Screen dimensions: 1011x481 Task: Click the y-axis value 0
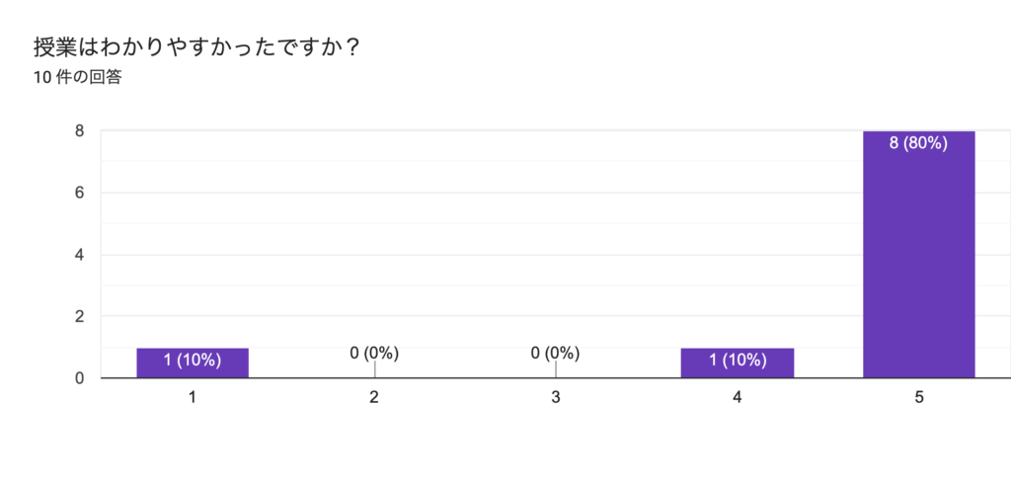point(79,378)
